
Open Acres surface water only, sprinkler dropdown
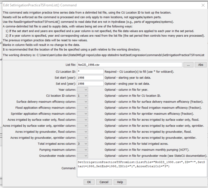pyautogui.click(x=82, y=126)
